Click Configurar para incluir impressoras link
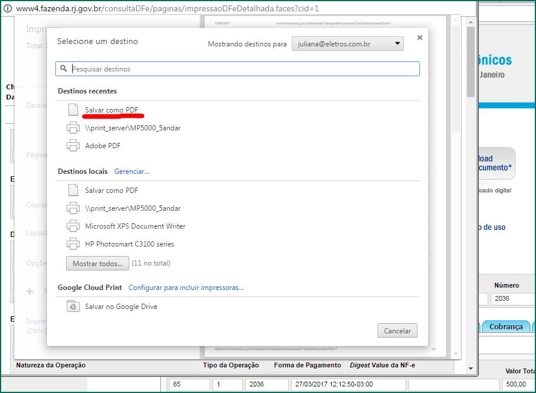 coord(186,288)
